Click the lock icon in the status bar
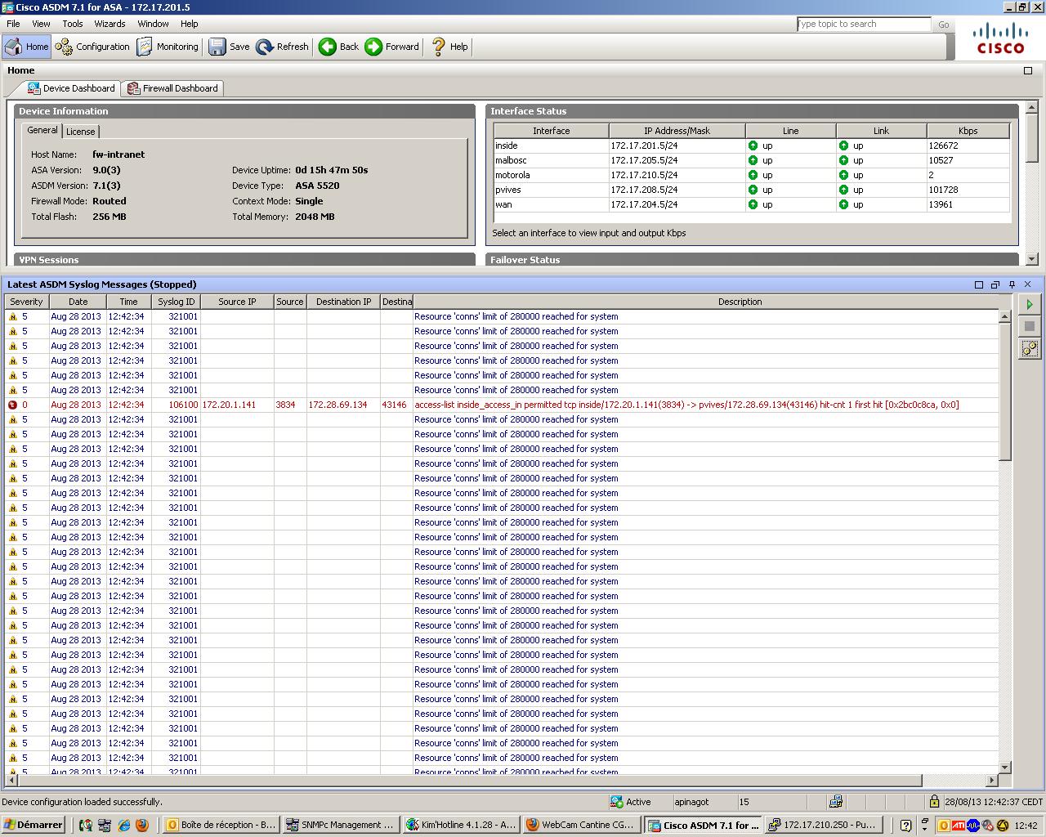This screenshot has height=837, width=1046. [x=934, y=802]
